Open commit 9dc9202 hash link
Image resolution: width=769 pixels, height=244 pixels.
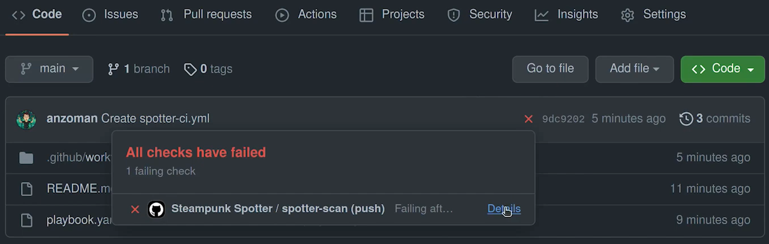pos(563,119)
